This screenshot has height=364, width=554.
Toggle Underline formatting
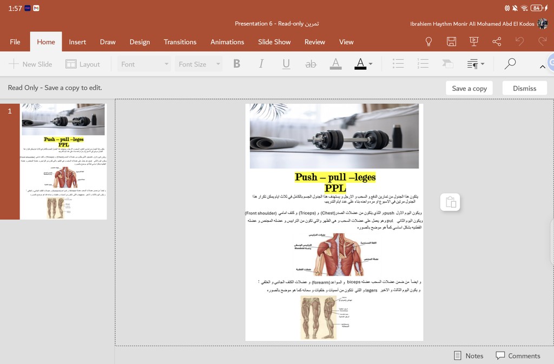tap(286, 64)
